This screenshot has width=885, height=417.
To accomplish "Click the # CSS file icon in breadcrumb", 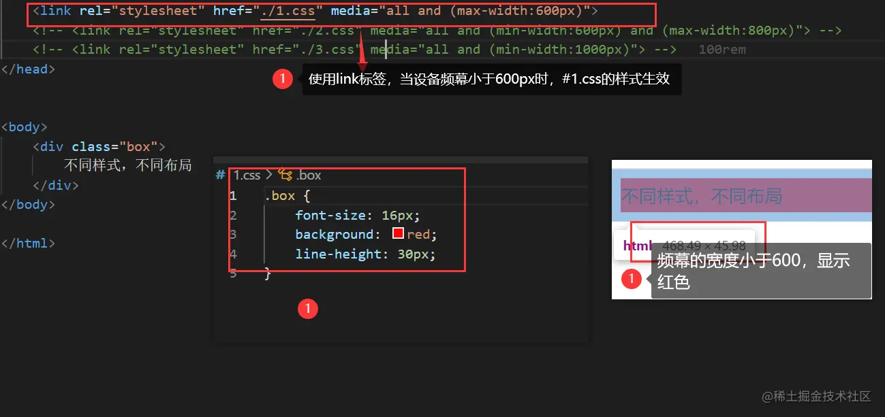I will tap(221, 176).
